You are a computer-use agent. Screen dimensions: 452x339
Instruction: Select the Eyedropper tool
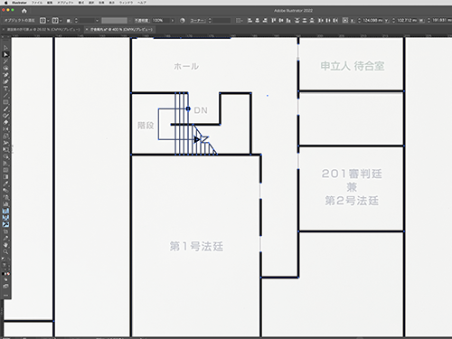click(5, 184)
